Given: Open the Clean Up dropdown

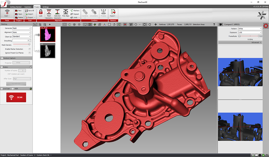Looking at the screenshot, I should point(22,36).
